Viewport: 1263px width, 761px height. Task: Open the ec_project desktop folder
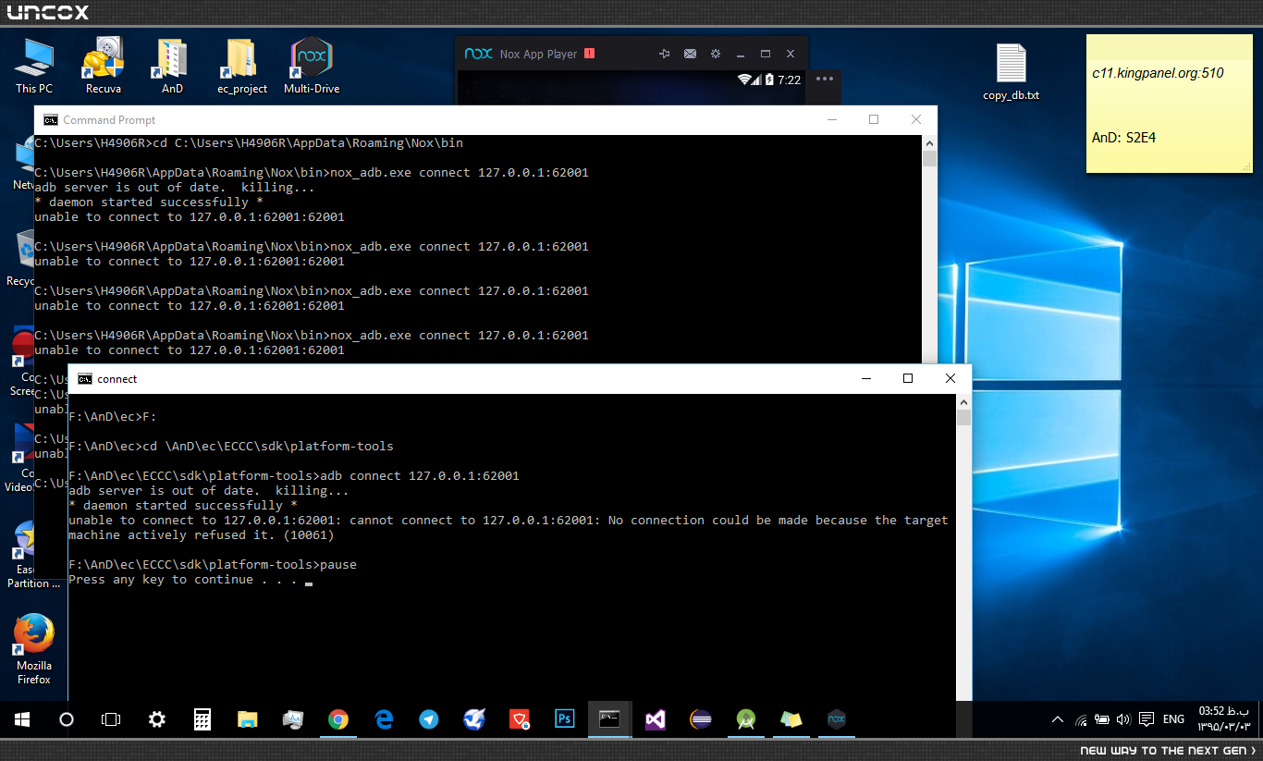tap(242, 67)
